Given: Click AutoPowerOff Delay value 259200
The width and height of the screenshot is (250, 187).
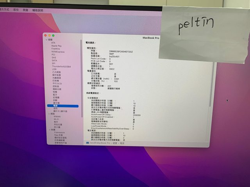Looking at the screenshot, I should pos(137,115).
